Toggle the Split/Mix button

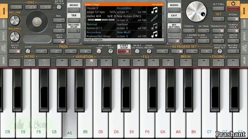(59, 41)
